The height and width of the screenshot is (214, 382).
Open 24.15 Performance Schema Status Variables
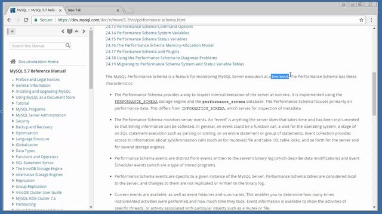(x=146, y=39)
